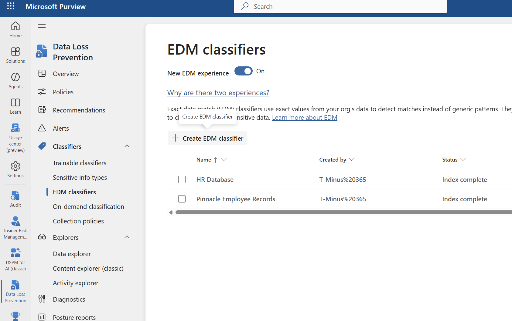Image resolution: width=512 pixels, height=321 pixels.
Task: Click the Create EDM classifier button
Action: coord(207,138)
